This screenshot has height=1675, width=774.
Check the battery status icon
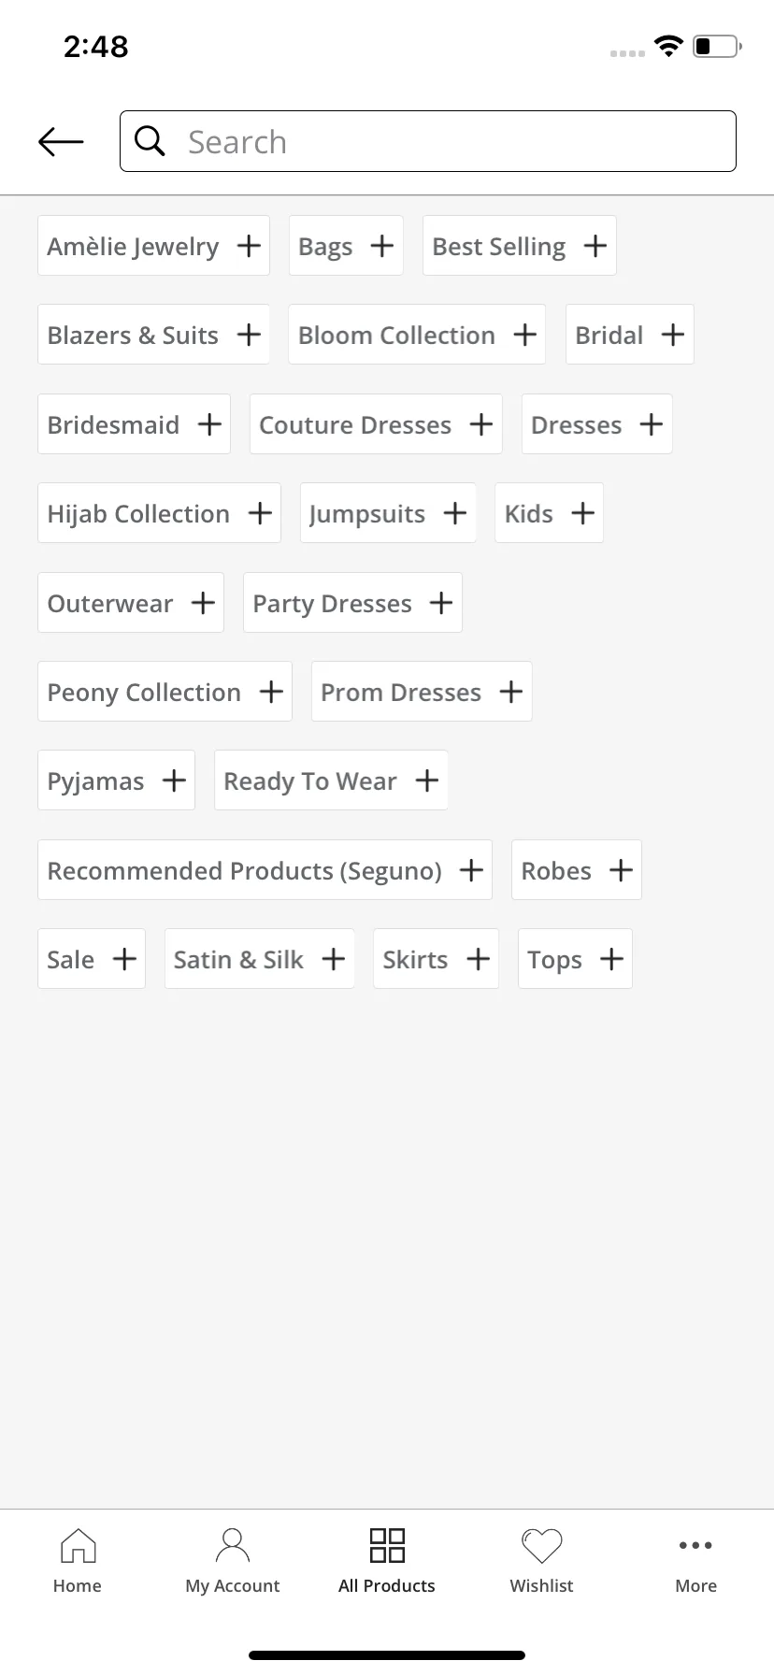point(717,46)
